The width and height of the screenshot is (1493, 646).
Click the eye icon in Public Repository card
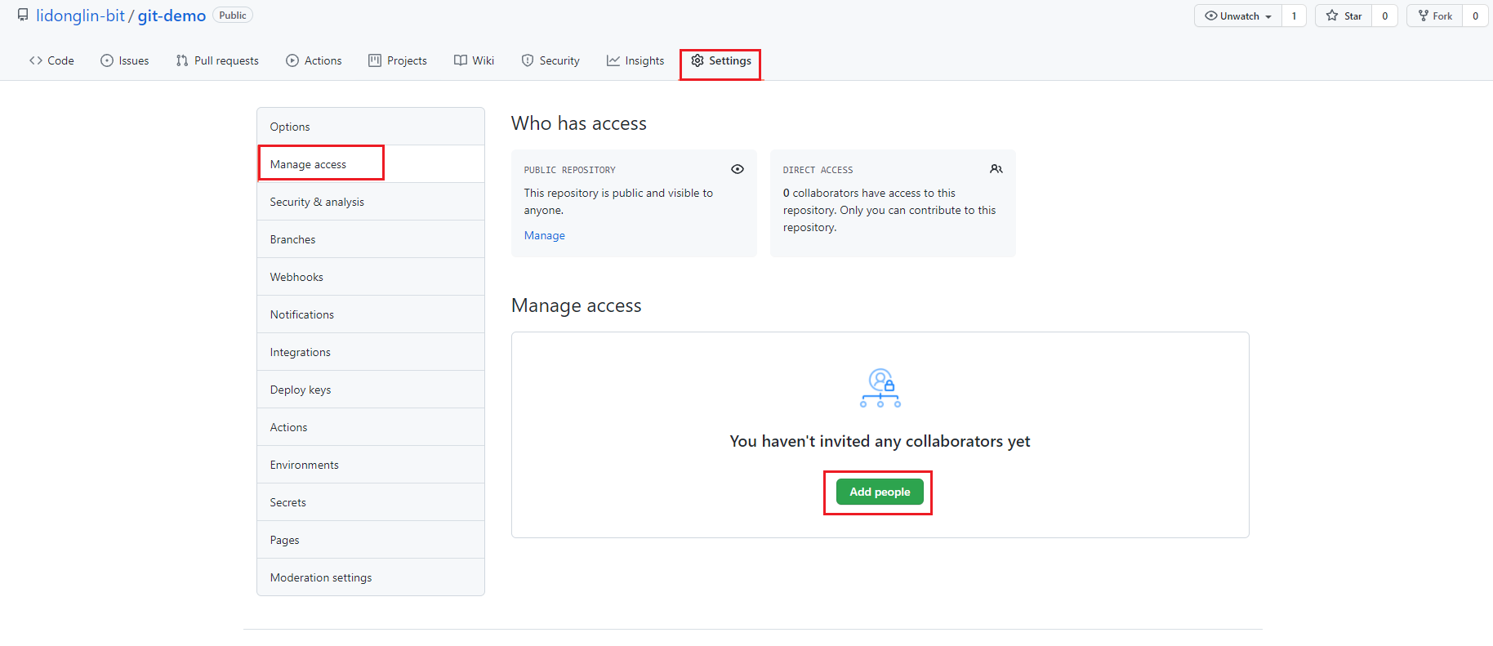[738, 169]
